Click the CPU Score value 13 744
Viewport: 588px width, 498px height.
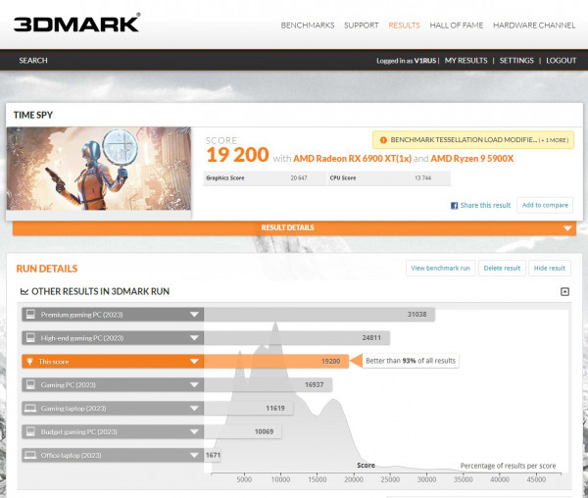422,178
